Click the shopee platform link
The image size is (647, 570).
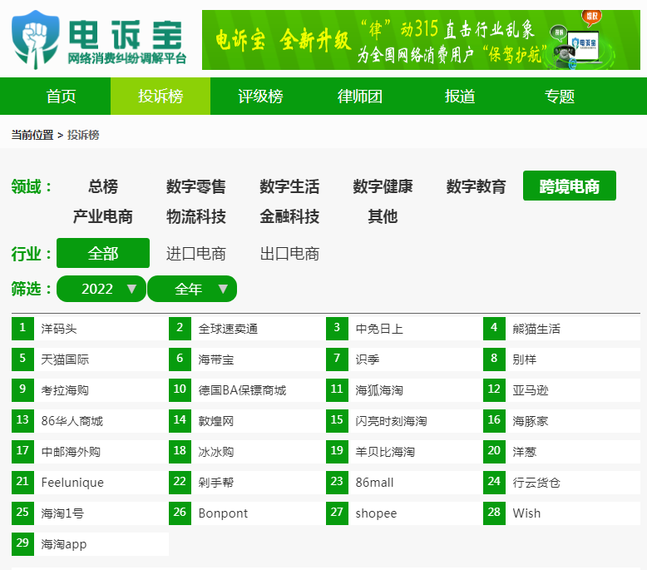[376, 513]
